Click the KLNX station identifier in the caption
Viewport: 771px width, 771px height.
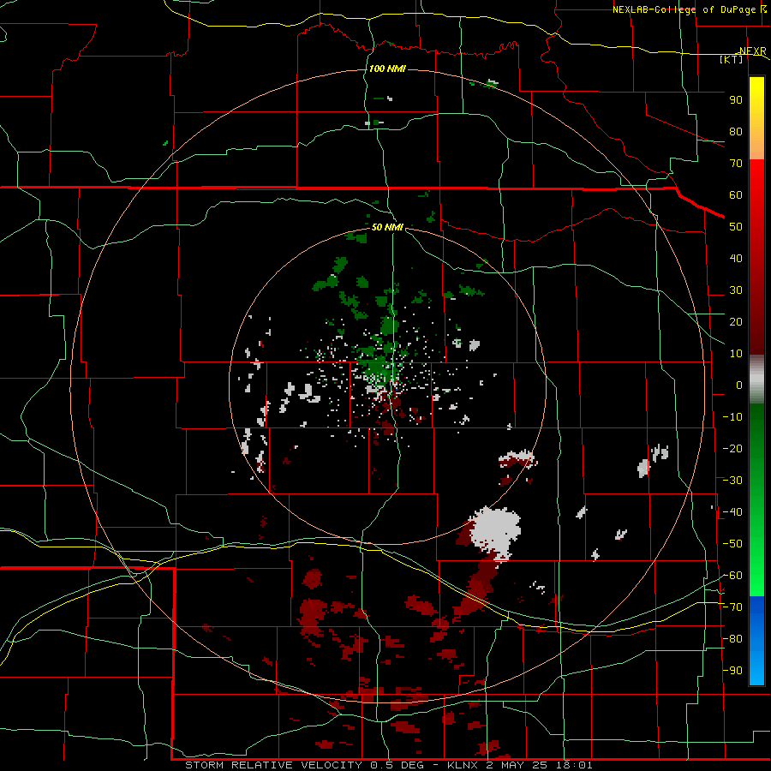(463, 765)
